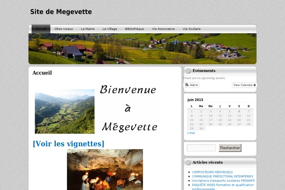Go to previous month « mai
This screenshot has width=285, height=190.
click(191, 133)
